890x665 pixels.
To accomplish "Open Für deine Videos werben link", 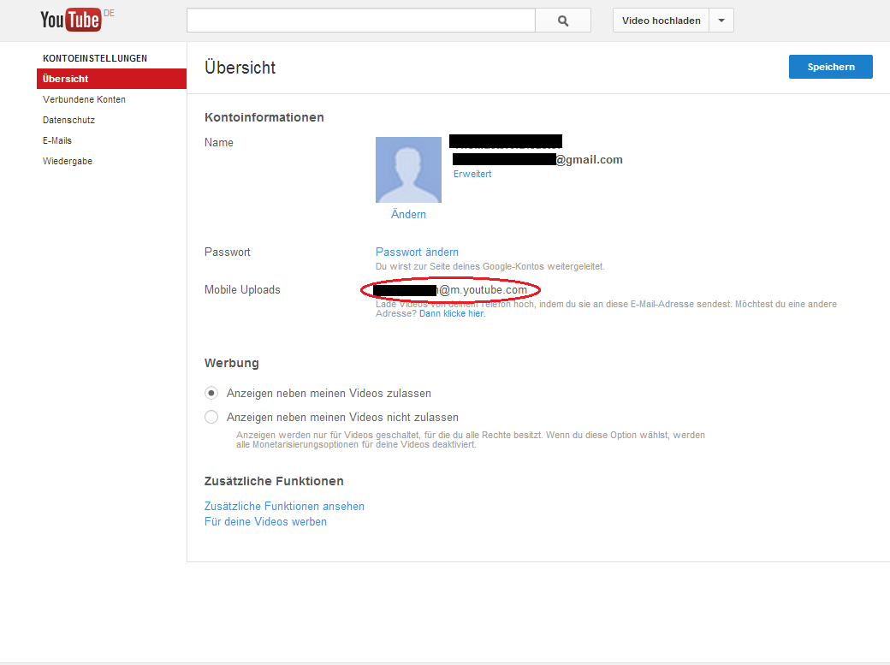I will pyautogui.click(x=265, y=521).
